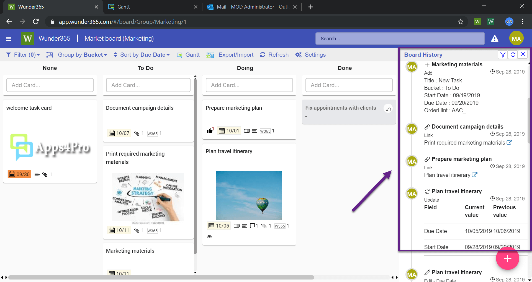Click the warning alert triangle icon
This screenshot has width=532, height=282.
pos(495,39)
